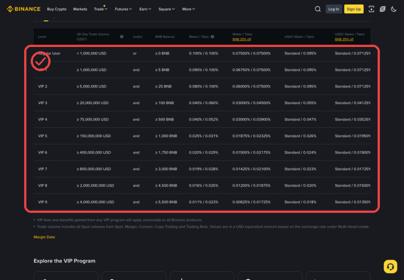The width and height of the screenshot is (404, 280).
Task: Select the VIP 3 level cell
Action: coord(43,103)
